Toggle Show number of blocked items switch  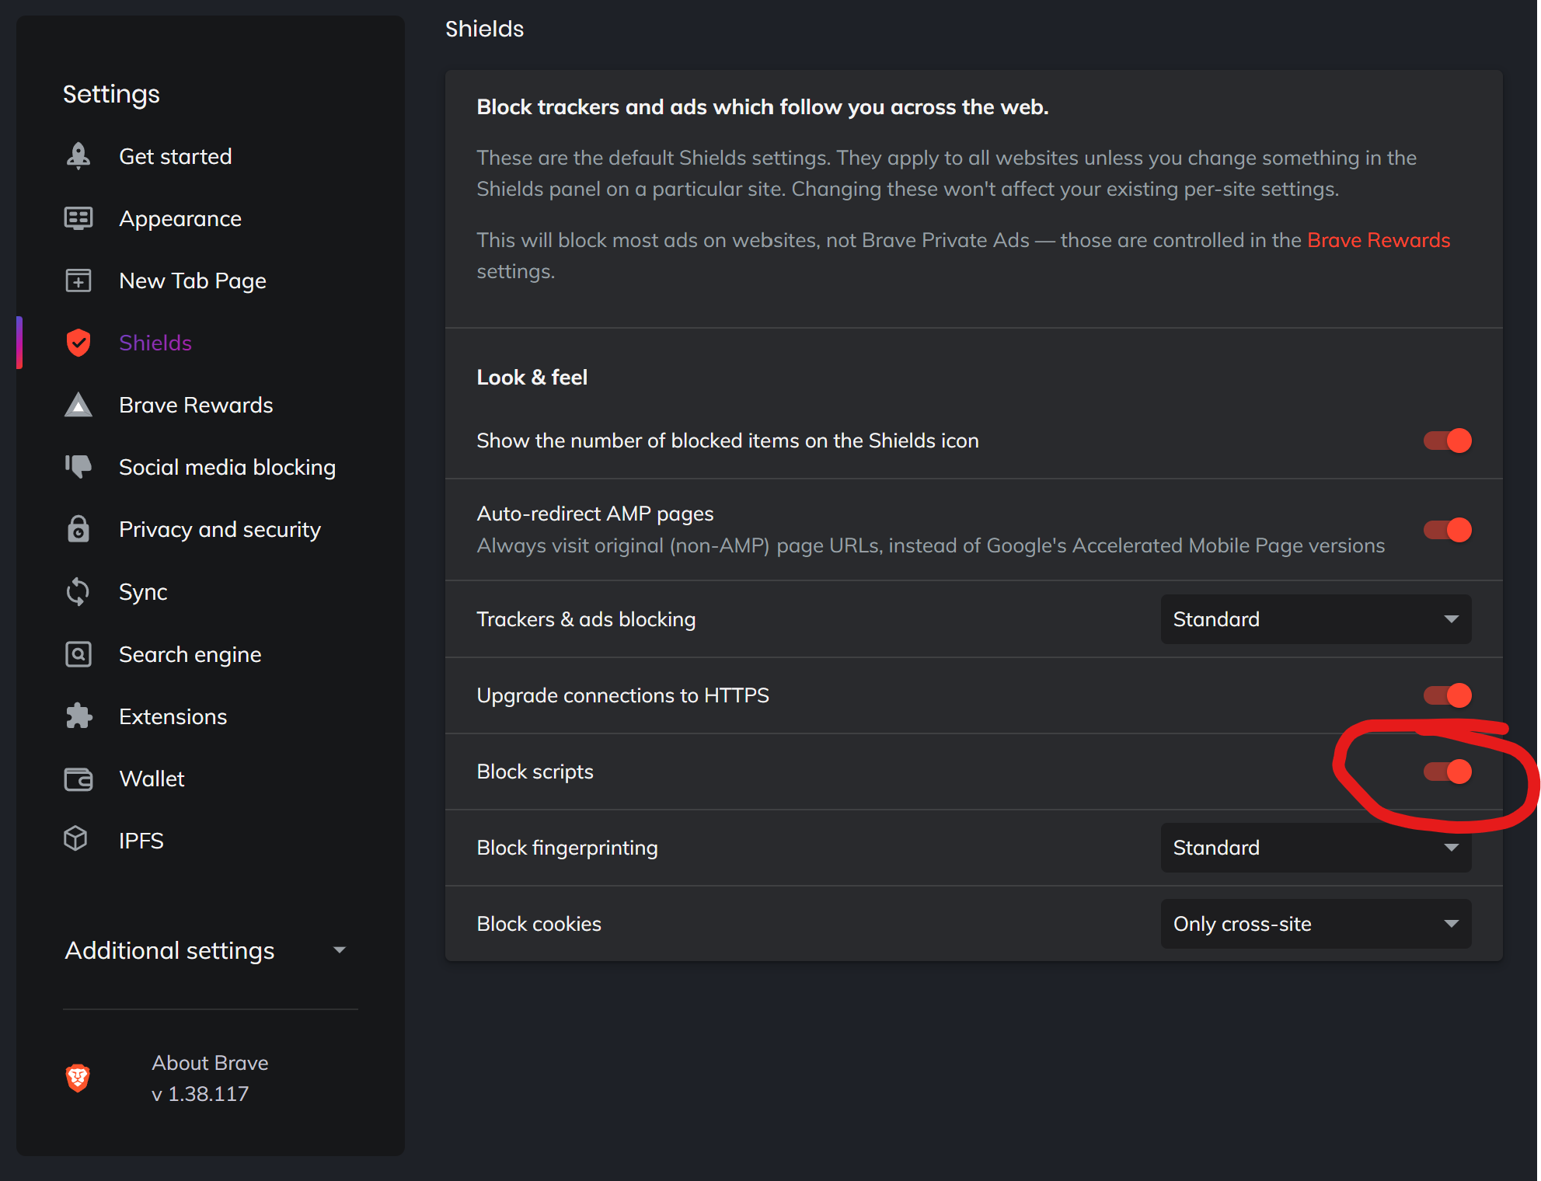click(1447, 441)
